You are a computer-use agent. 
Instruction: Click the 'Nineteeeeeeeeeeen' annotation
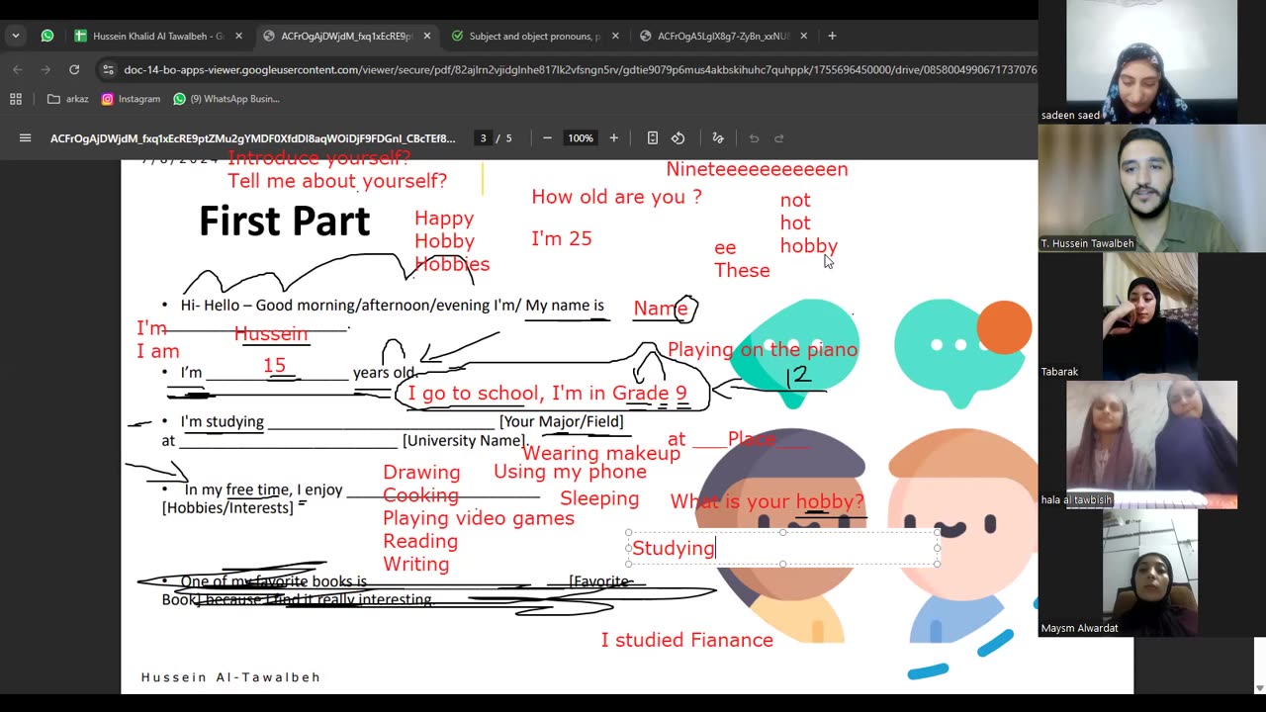click(757, 169)
